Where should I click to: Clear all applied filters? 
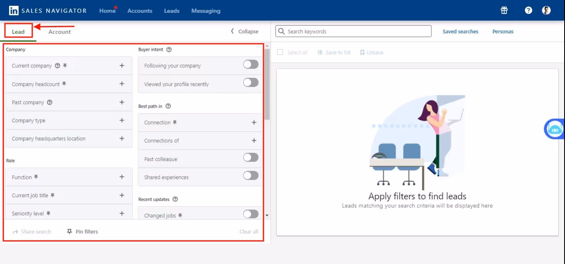(249, 231)
